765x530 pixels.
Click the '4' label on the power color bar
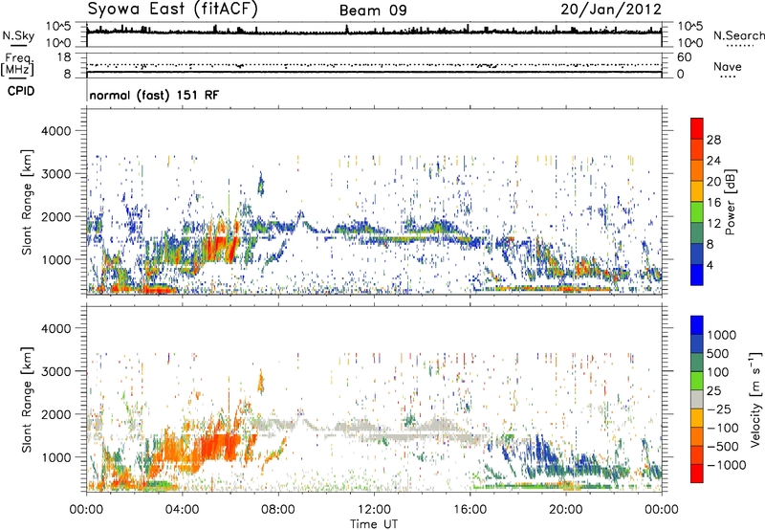pos(710,265)
